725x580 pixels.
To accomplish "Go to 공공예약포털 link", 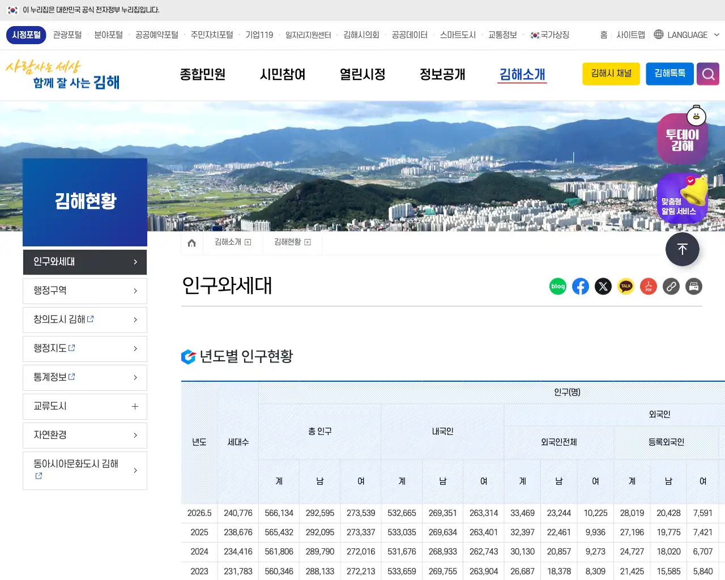I will 157,35.
